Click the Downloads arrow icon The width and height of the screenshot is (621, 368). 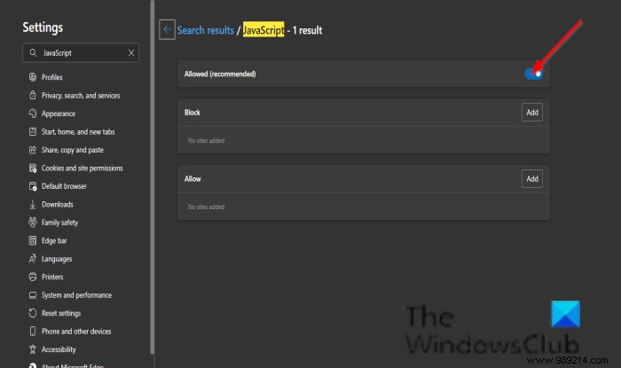[32, 205]
